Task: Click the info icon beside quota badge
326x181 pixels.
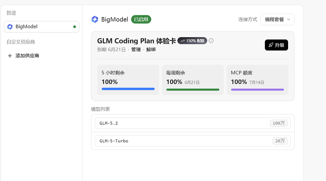Action: click(211, 41)
